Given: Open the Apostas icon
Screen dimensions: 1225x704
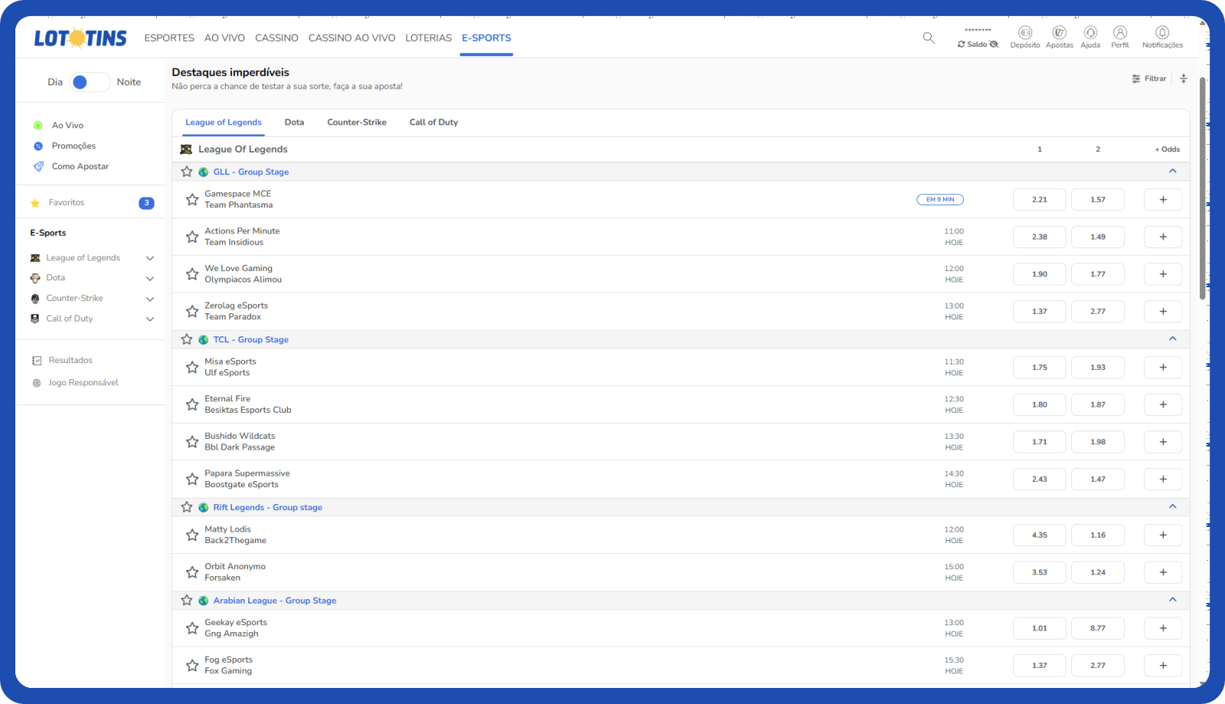Looking at the screenshot, I should click(1060, 32).
